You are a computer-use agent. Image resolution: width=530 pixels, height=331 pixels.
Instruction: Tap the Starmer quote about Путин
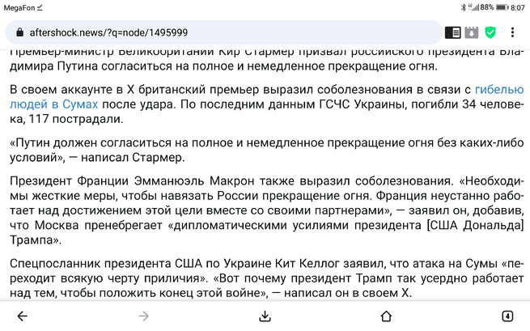pyautogui.click(x=267, y=150)
